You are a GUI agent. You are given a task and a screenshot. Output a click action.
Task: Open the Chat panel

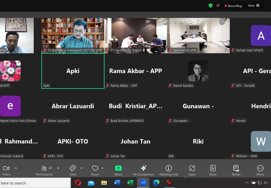pos(73,171)
